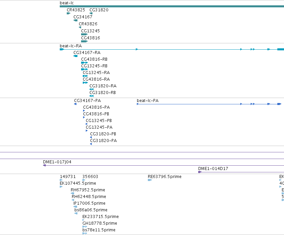Select the EK107445.5prime EST glyph
The width and height of the screenshot is (284, 235).
tap(61, 187)
